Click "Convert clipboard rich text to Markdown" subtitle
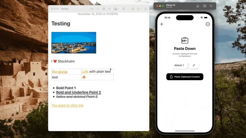 [x=185, y=55]
